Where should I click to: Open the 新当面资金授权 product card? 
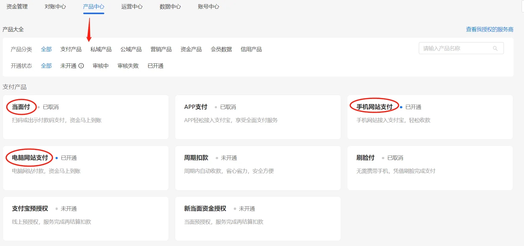tap(258, 219)
